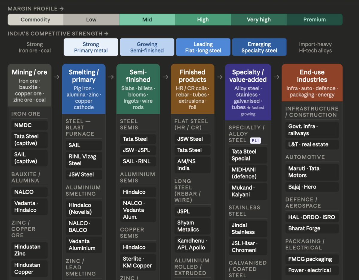This screenshot has height=280, width=359.
Task: Click the Emerging Specialty steel box
Action: coord(259,47)
